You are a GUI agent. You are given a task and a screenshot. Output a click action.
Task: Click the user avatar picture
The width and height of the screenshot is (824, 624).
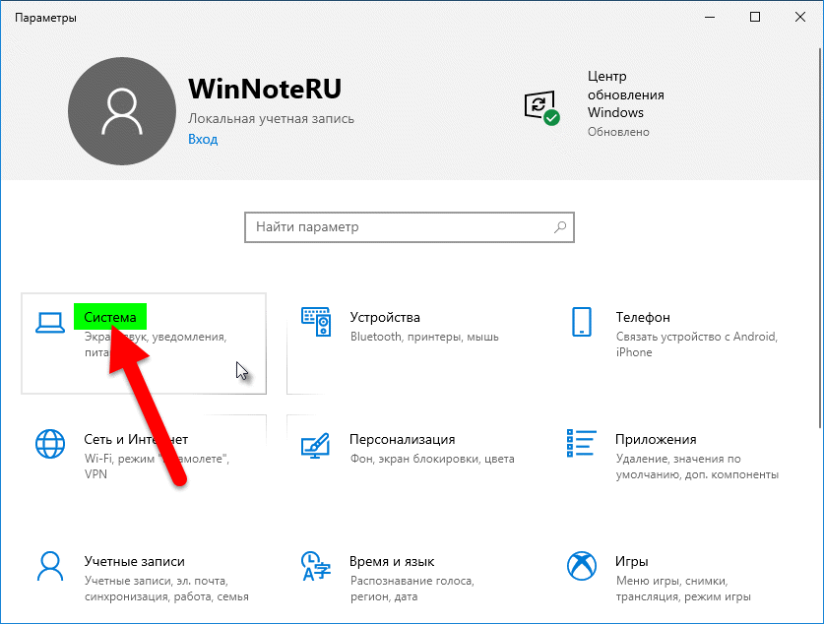(x=122, y=111)
